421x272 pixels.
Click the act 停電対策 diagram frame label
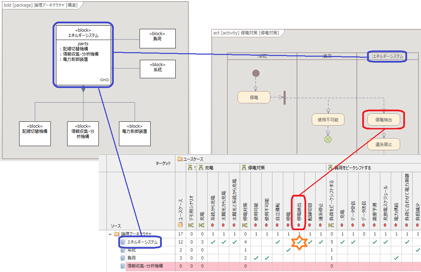pos(246,33)
